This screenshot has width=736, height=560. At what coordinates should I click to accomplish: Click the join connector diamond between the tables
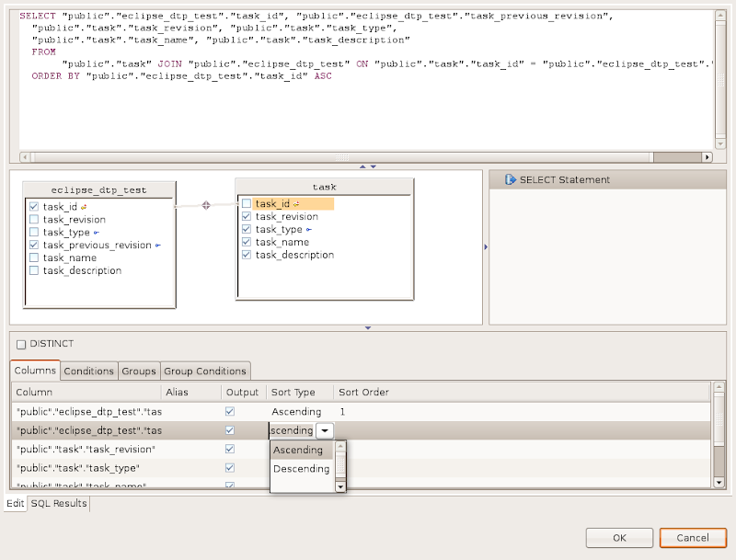(x=206, y=206)
